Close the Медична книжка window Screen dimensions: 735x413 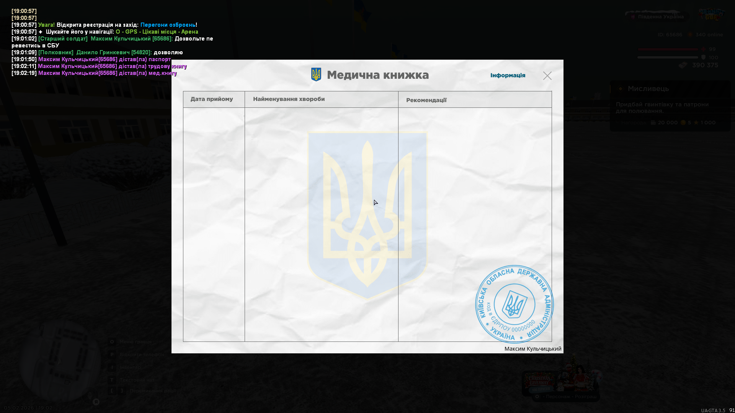coord(547,76)
